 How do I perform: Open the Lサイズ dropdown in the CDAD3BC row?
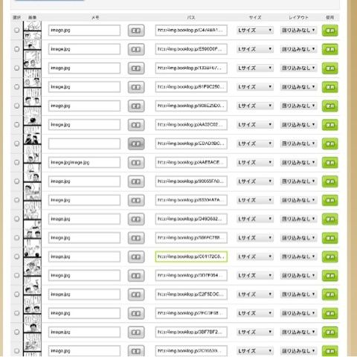tap(255, 144)
